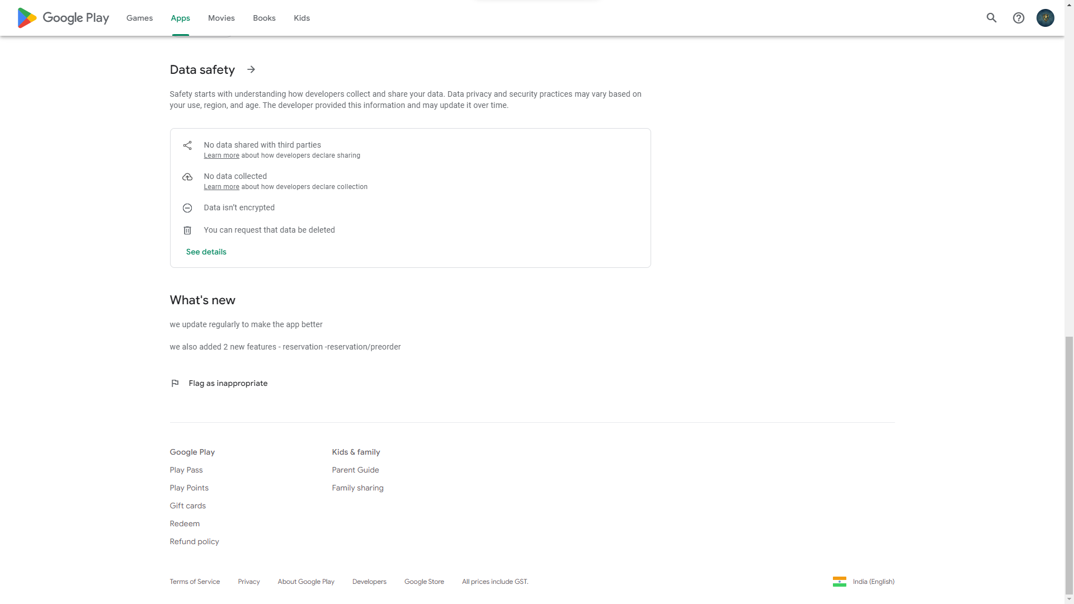1074x604 pixels.
Task: Open Learn more about declaring collection
Action: 221,187
